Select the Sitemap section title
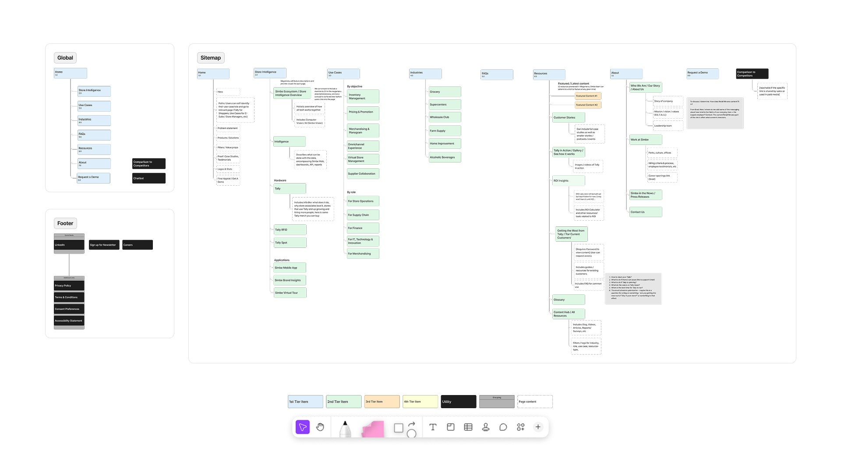This screenshot has height=473, width=841. (x=211, y=58)
